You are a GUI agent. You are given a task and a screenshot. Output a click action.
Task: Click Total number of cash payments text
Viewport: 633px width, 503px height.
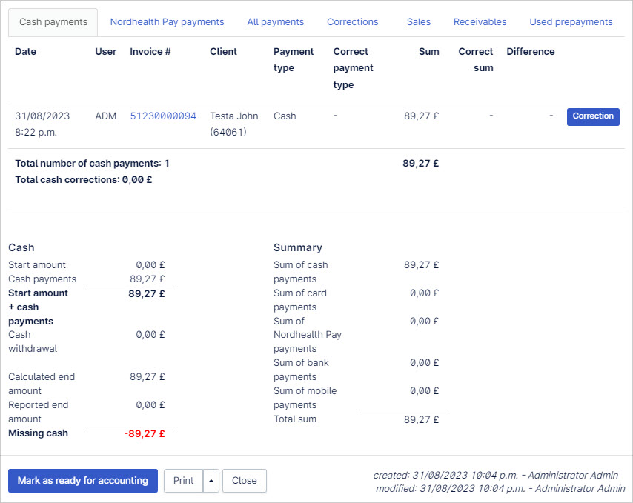click(92, 164)
